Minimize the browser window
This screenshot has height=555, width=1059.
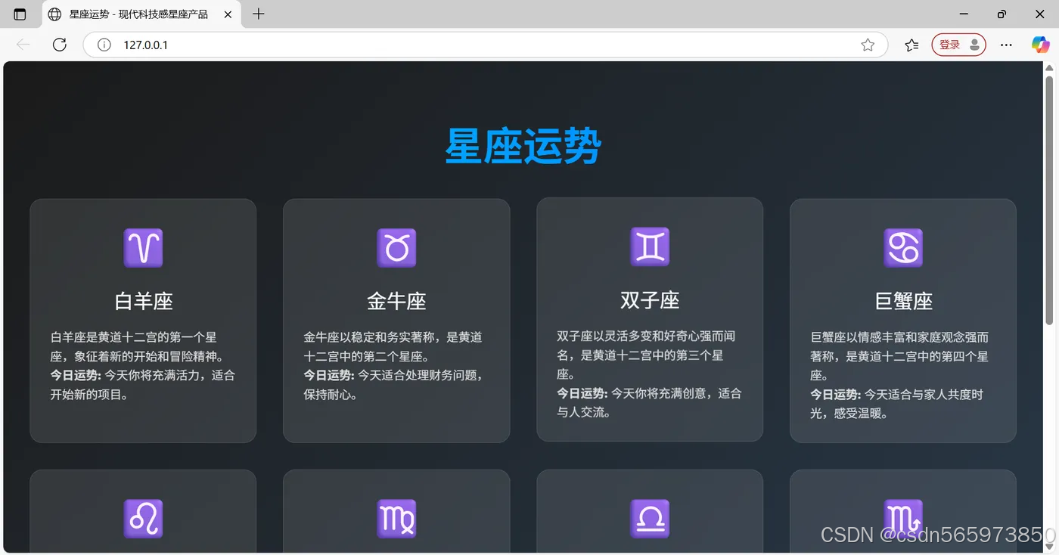tap(964, 14)
